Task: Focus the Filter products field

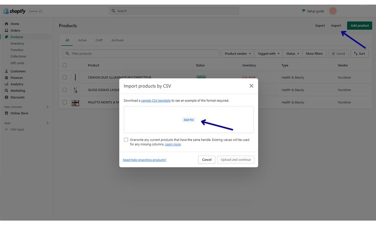Action: tap(141, 54)
